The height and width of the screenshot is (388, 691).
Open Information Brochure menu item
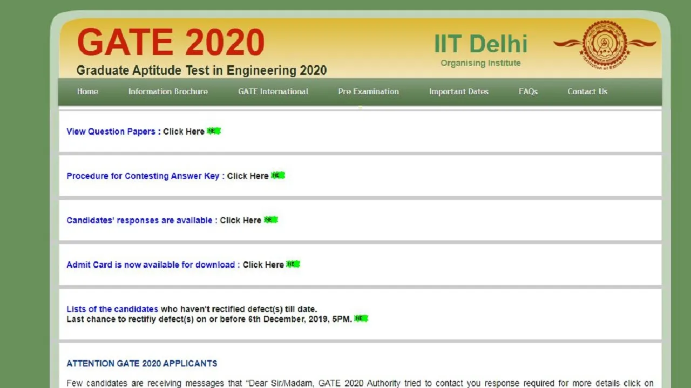pyautogui.click(x=168, y=92)
